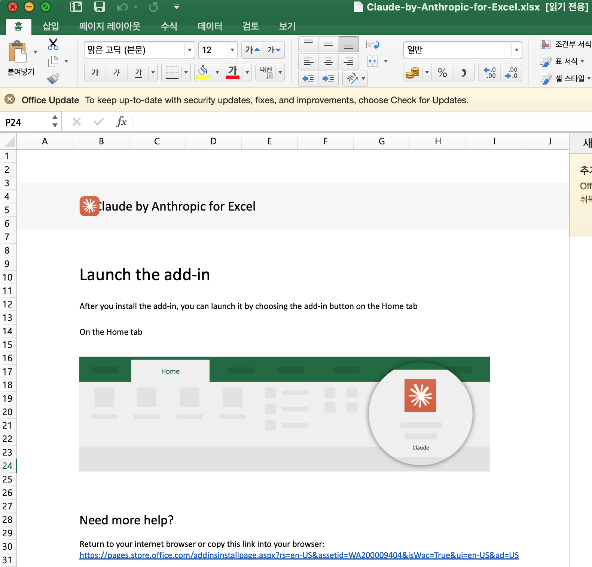Image resolution: width=592 pixels, height=567 pixels.
Task: Expand the paste options dropdown arrow
Action: click(36, 52)
